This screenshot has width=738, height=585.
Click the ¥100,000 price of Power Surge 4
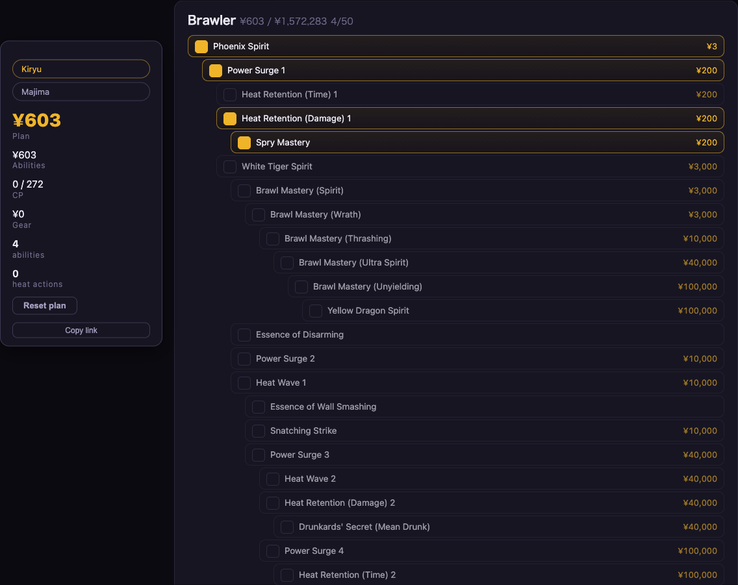click(698, 551)
